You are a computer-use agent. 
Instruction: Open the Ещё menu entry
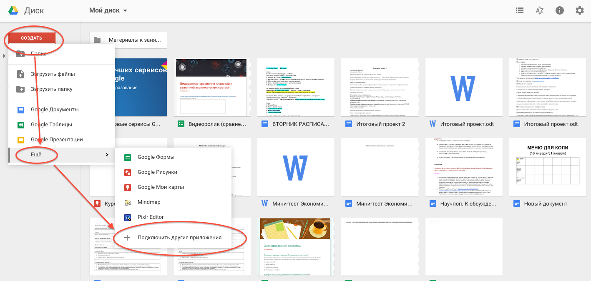[x=62, y=155]
